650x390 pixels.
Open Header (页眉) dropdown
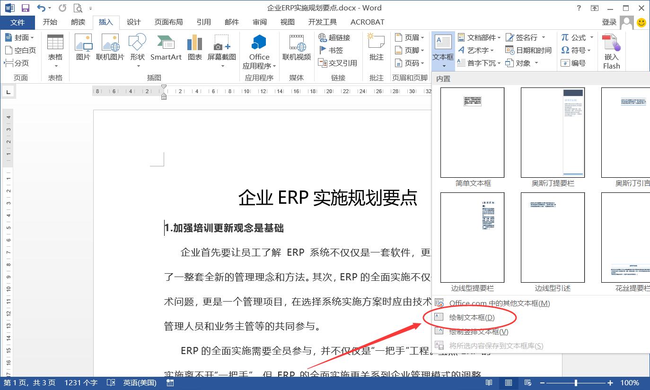click(410, 37)
